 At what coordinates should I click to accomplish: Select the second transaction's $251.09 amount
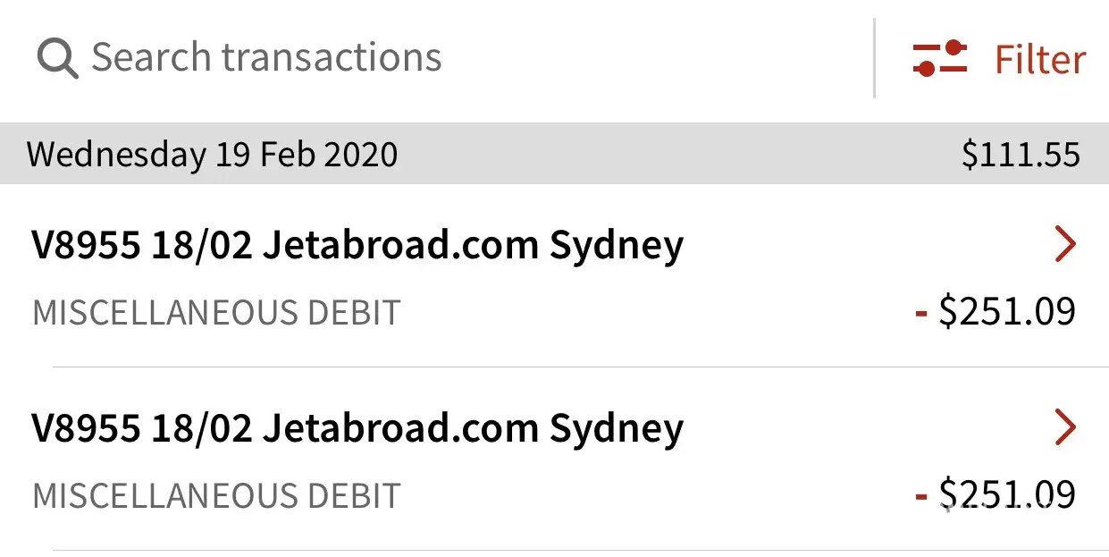[x=1007, y=494]
